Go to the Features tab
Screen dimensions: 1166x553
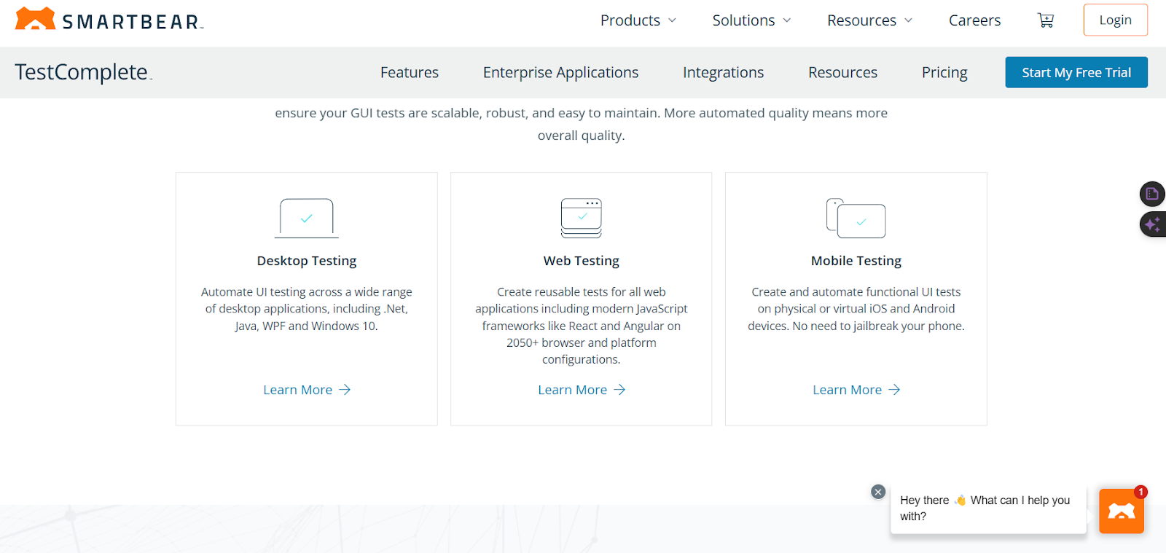point(410,72)
